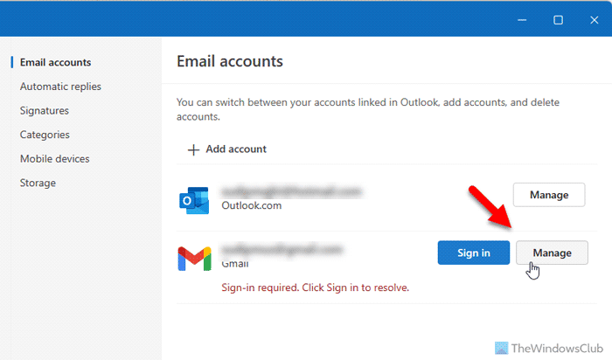Click the Email accounts page heading
The height and width of the screenshot is (360, 612).
(x=229, y=62)
